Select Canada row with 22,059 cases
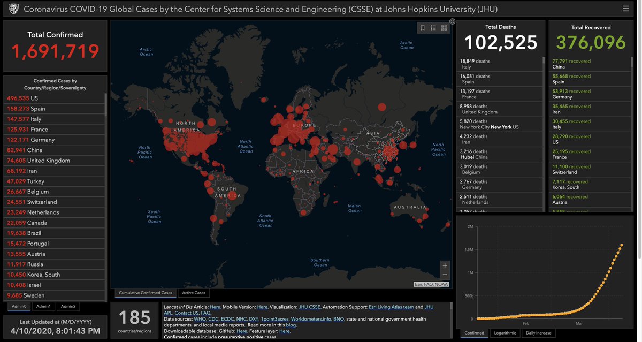This screenshot has height=342, width=642. (55, 223)
